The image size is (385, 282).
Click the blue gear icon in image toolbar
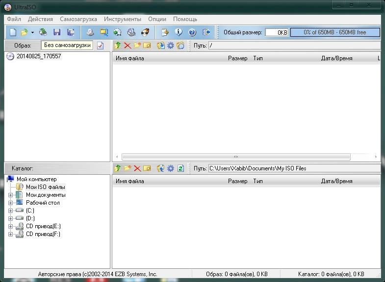[170, 46]
